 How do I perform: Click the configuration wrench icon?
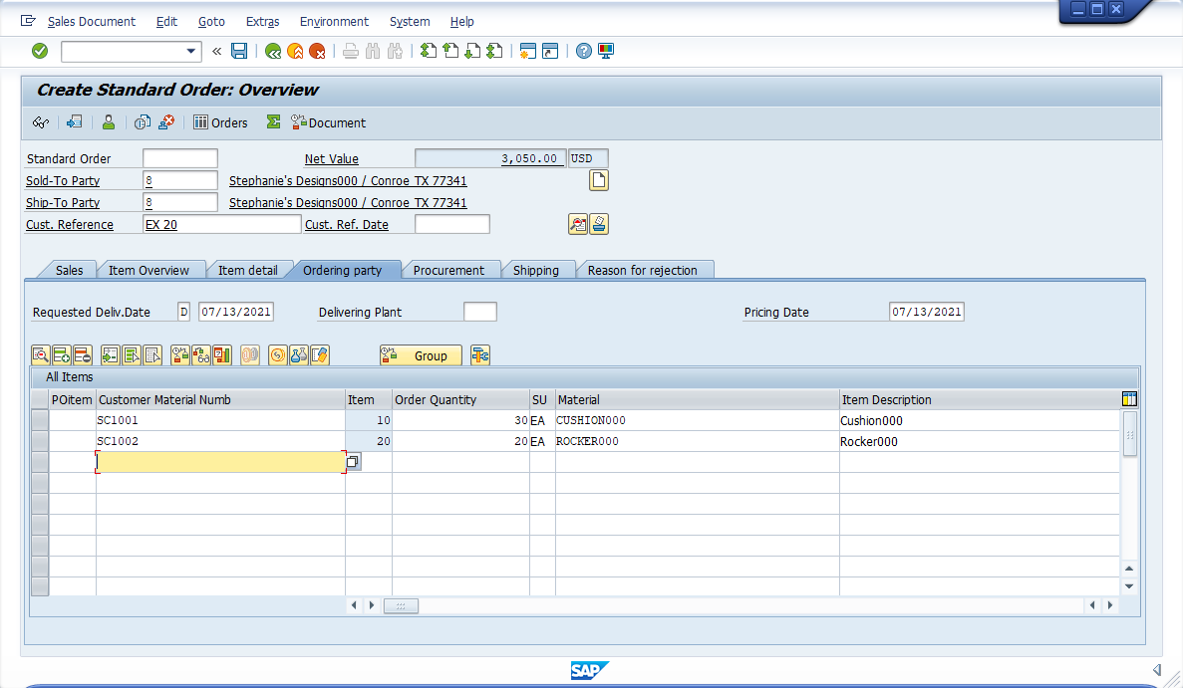479,354
